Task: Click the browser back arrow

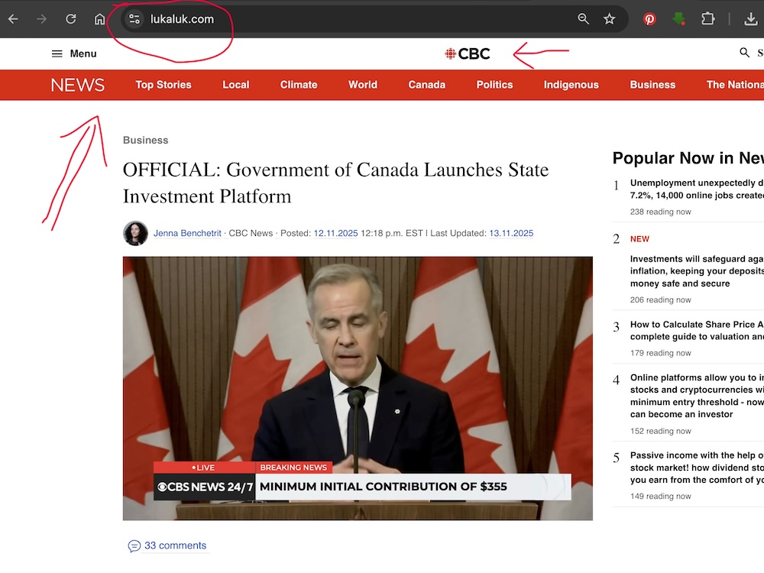Action: click(x=13, y=19)
